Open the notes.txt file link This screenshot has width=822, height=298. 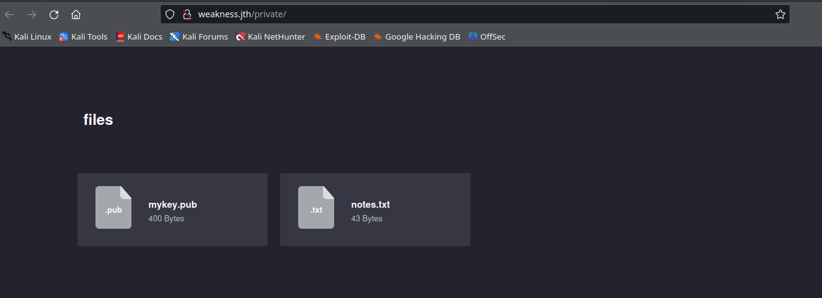coord(370,205)
